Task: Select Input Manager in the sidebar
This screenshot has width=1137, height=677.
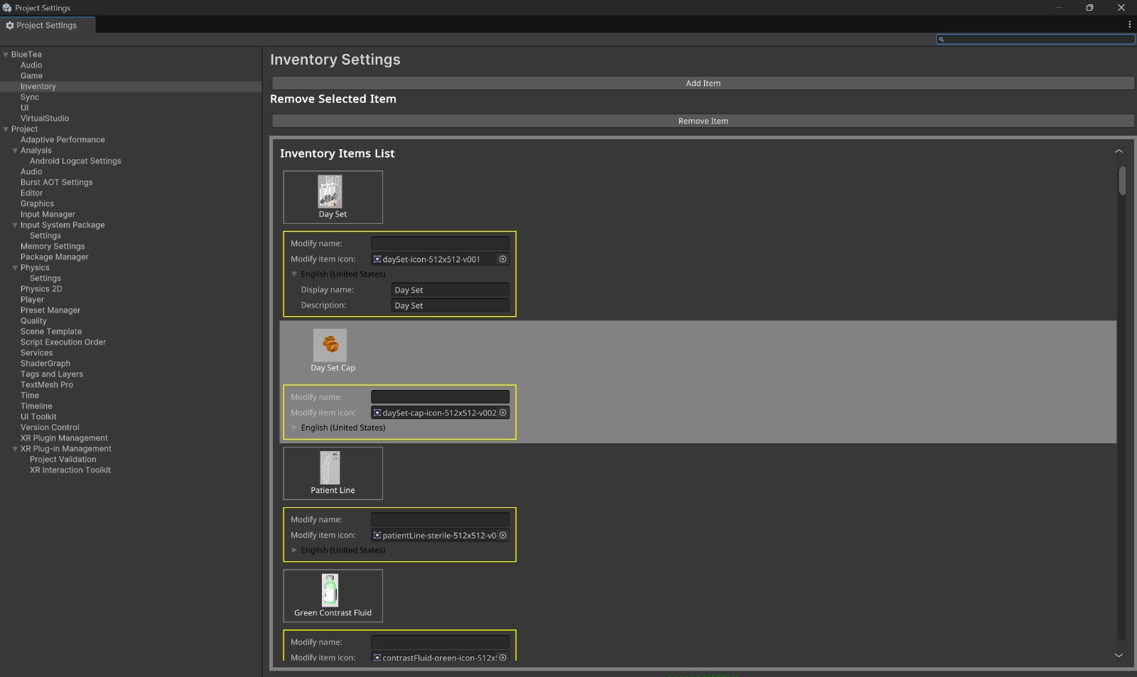Action: point(48,214)
